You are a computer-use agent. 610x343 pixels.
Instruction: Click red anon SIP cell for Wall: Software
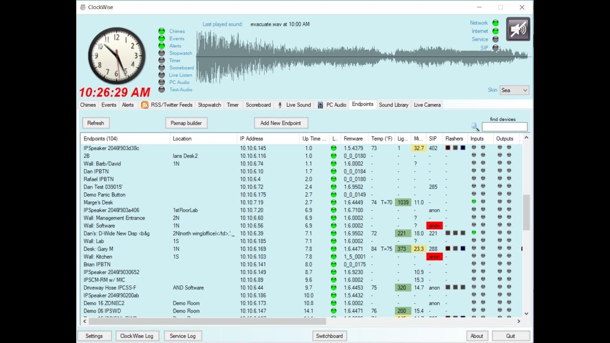434,226
